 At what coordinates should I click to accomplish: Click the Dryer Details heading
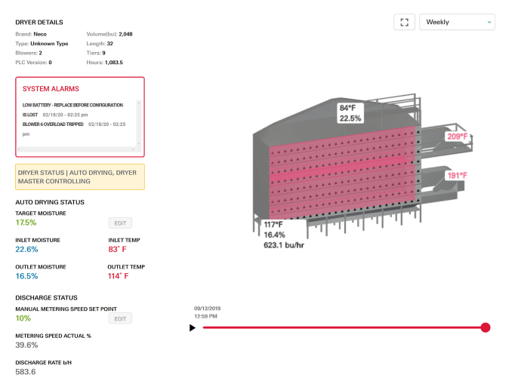tap(39, 23)
